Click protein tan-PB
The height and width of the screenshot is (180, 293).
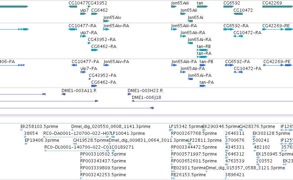206,62
